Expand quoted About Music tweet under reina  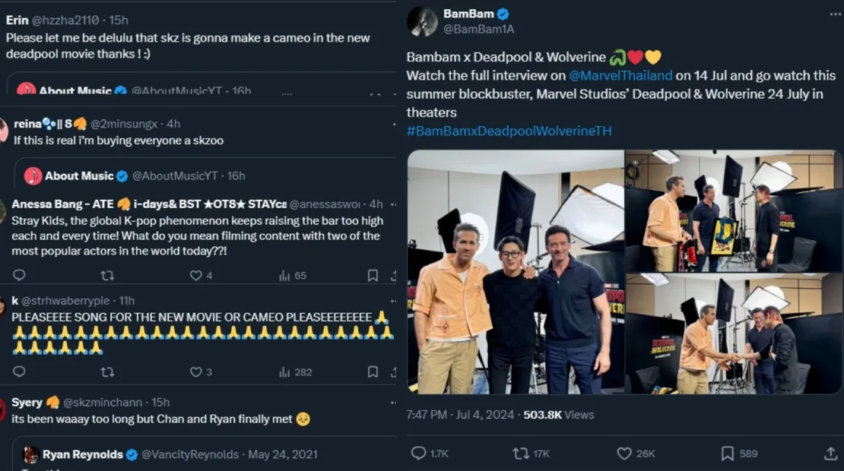[205, 175]
